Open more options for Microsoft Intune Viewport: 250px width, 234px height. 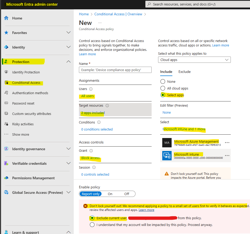(x=227, y=155)
